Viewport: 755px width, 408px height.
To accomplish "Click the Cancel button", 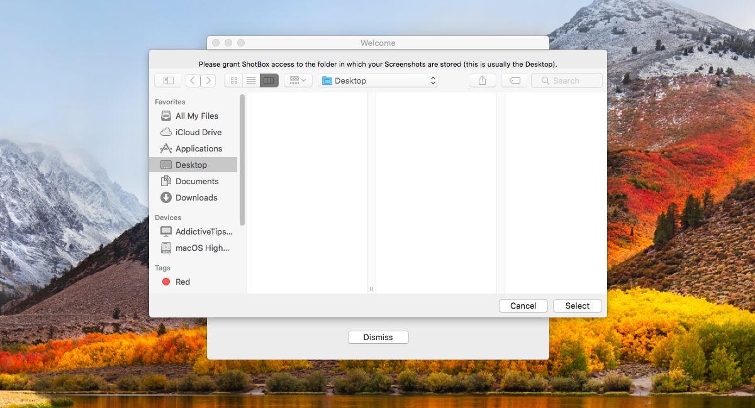I will coord(523,306).
